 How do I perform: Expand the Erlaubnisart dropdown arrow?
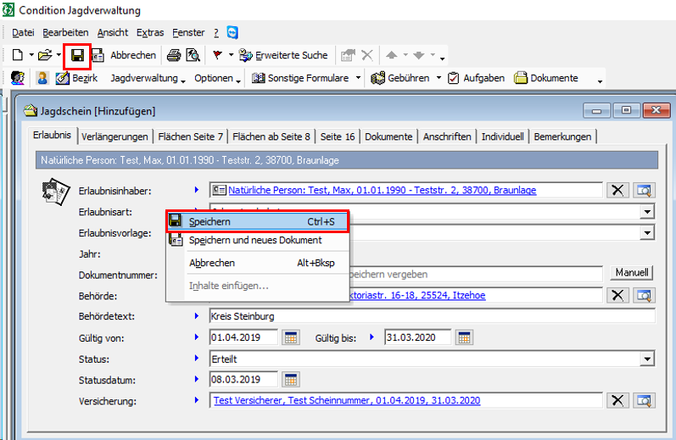[648, 212]
